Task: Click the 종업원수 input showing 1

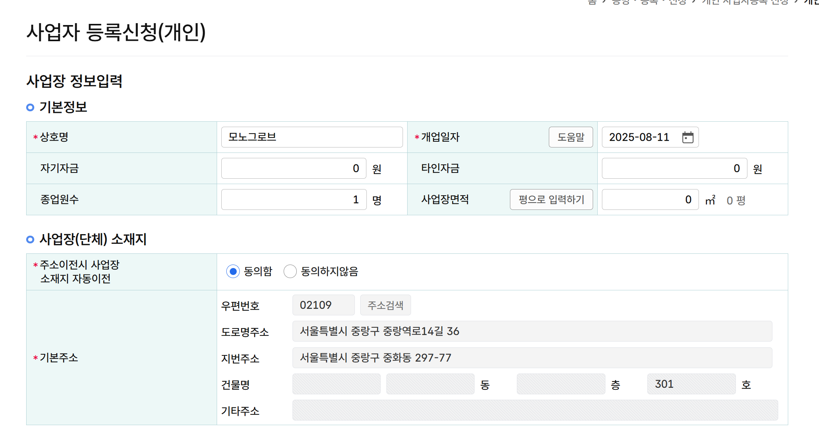Action: coord(293,199)
